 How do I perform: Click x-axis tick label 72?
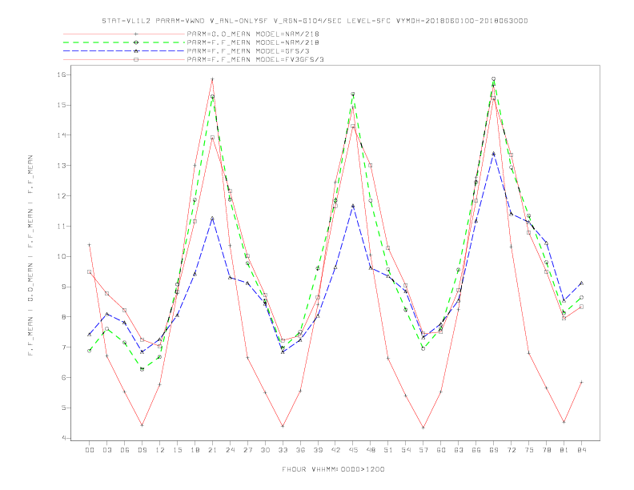[511, 450]
